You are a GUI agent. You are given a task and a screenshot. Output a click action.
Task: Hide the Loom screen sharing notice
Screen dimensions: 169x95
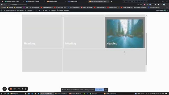pyautogui.click(x=106, y=90)
